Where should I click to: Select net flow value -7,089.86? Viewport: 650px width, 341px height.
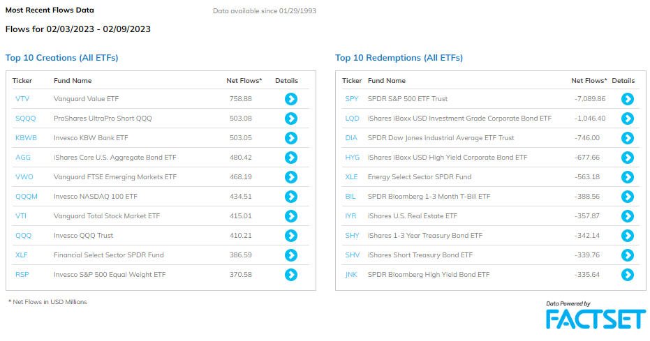tap(590, 99)
